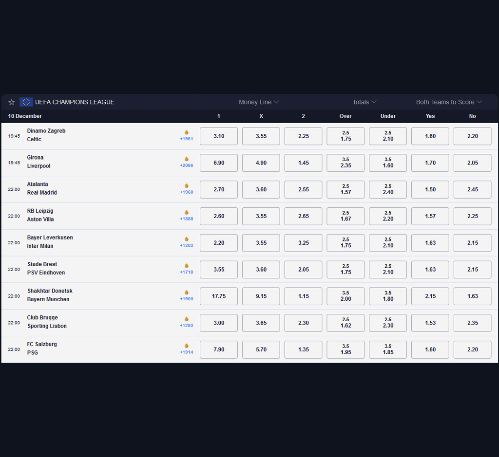Open +1303 more markets for Leverkusen-Inter
Screen dimensions: 499x457
click(186, 246)
